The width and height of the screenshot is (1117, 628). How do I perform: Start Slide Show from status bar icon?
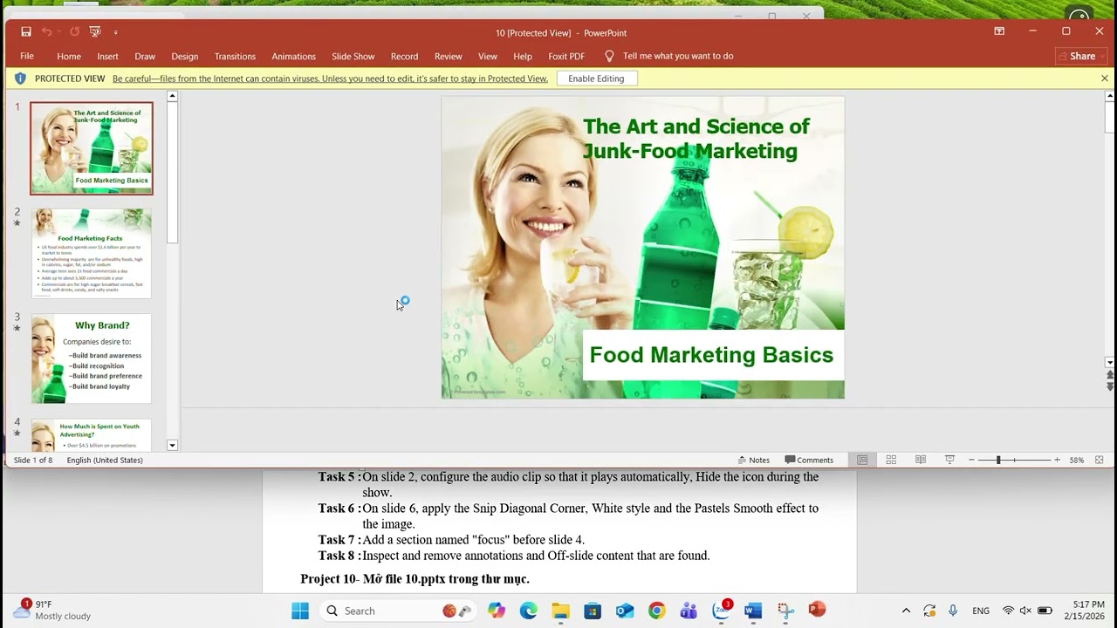point(949,460)
